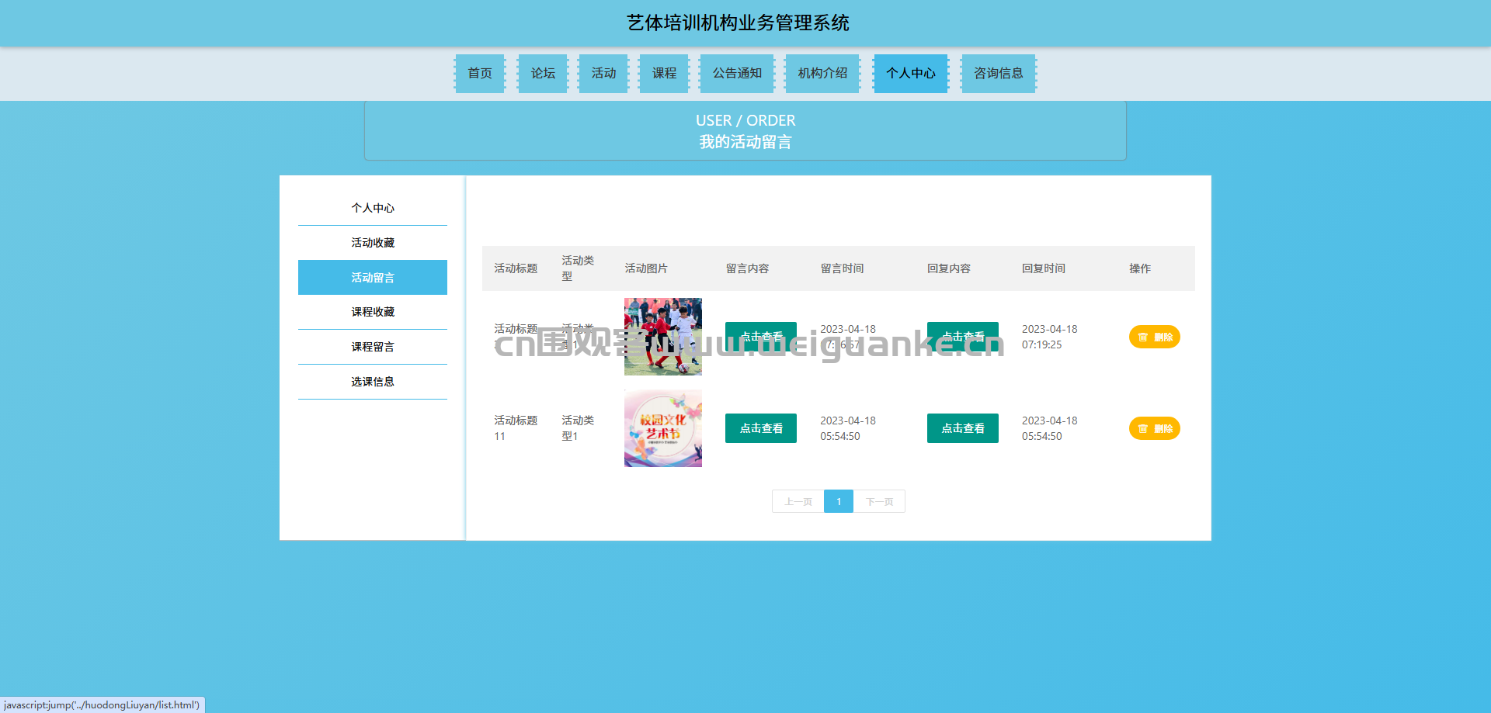Open the football activity thumbnail image
This screenshot has height=713, width=1491.
pos(663,337)
